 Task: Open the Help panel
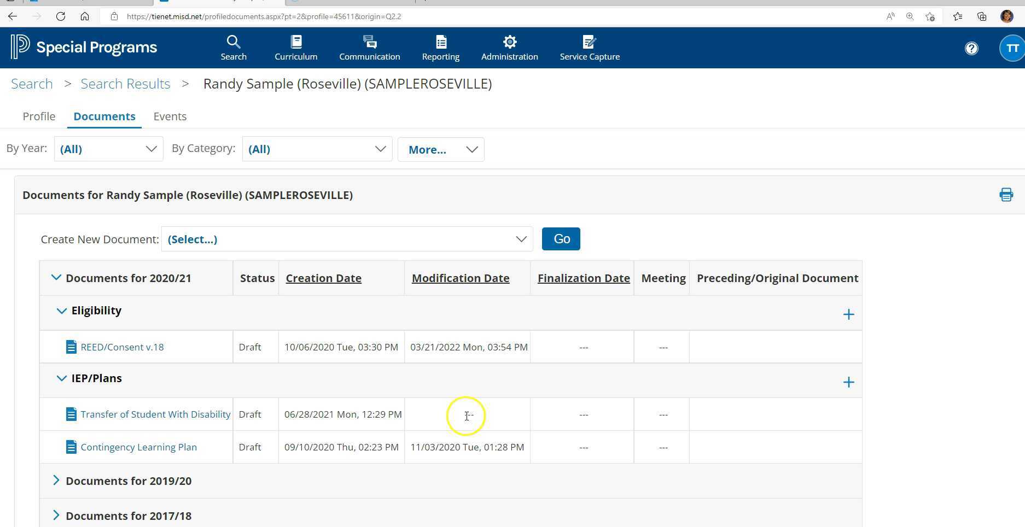point(971,48)
